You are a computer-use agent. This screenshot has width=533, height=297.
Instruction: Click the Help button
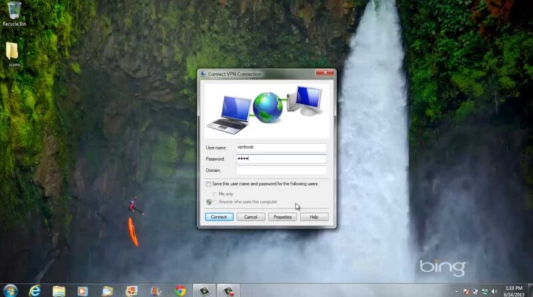pyautogui.click(x=314, y=217)
